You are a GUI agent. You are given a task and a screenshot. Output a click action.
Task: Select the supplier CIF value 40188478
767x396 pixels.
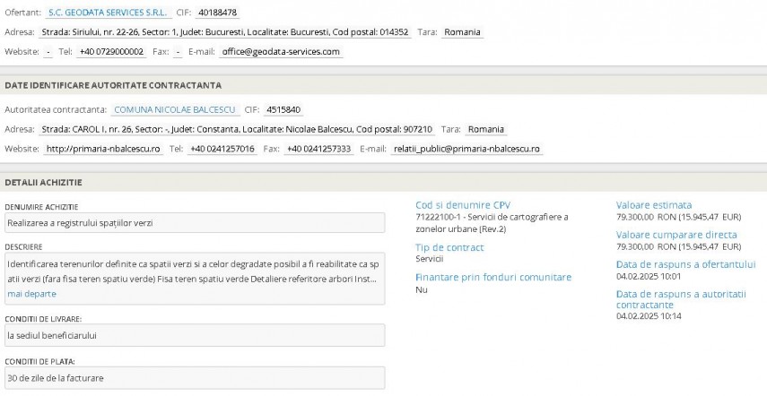218,13
